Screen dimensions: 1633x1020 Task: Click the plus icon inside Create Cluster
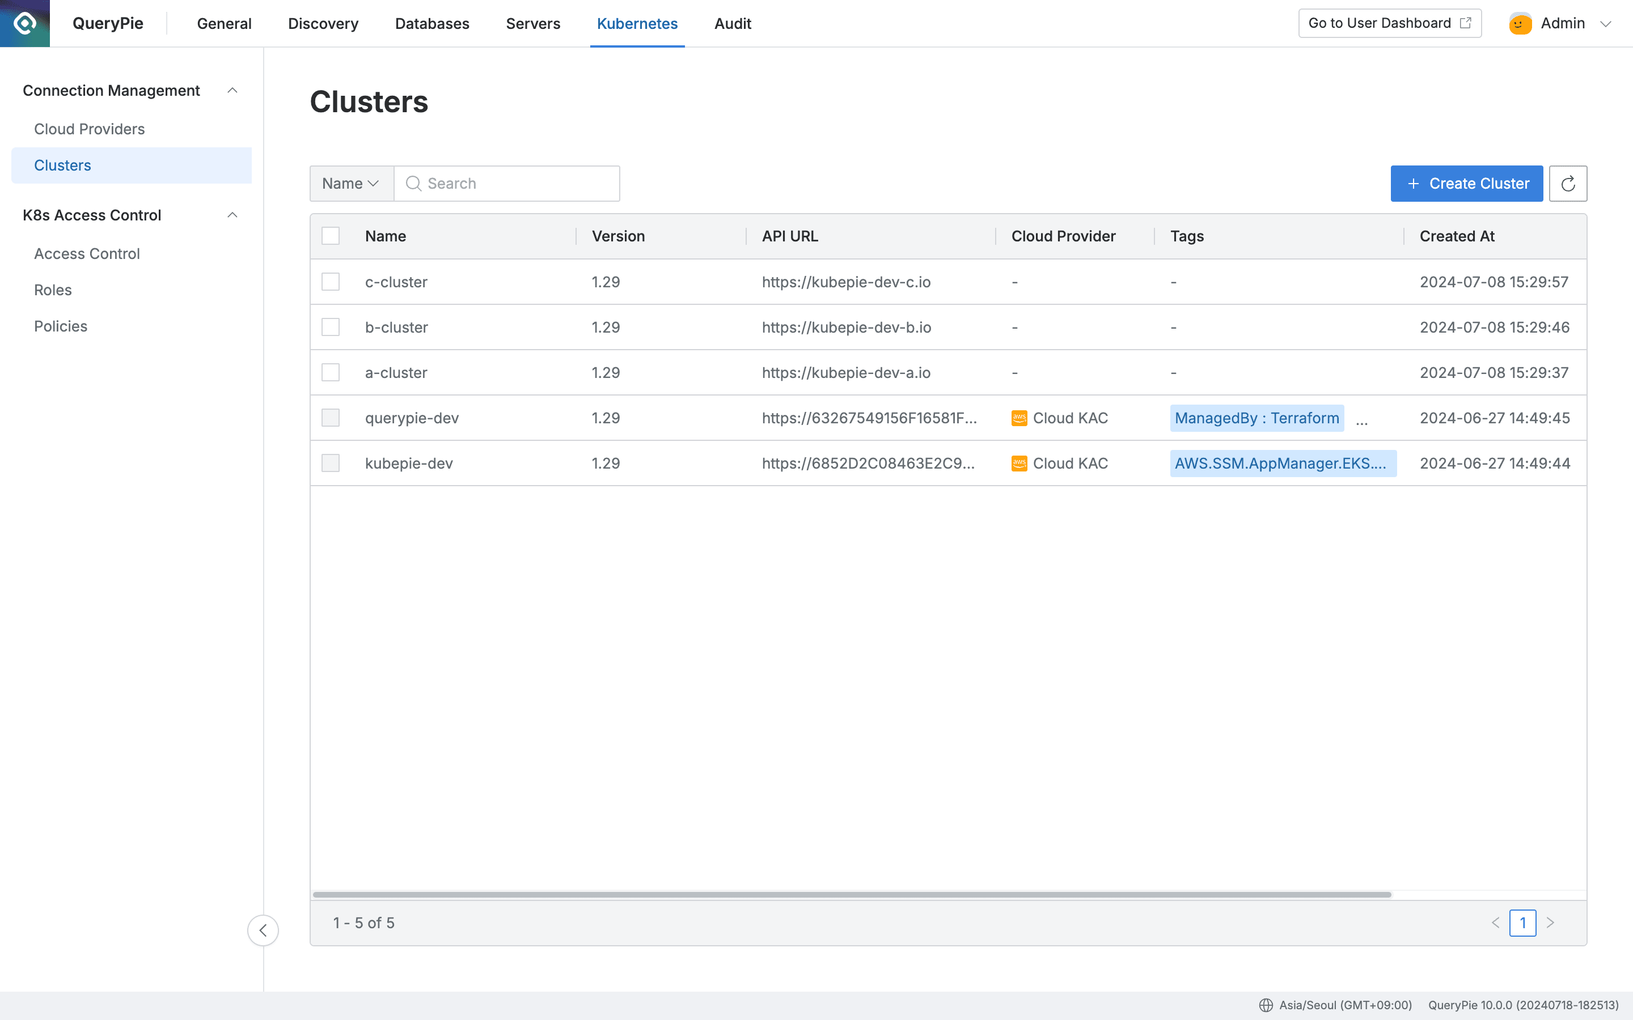[x=1414, y=183]
